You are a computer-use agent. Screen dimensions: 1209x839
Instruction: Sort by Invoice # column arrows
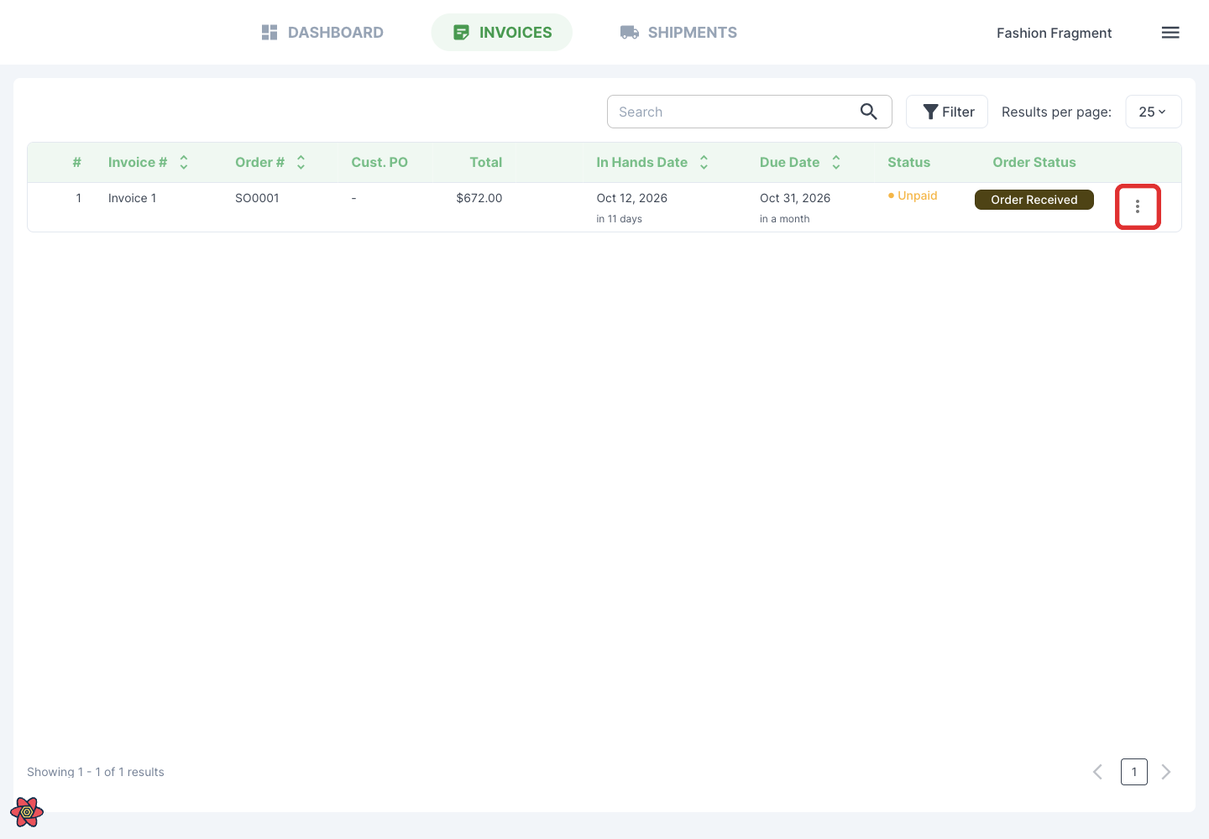click(184, 163)
